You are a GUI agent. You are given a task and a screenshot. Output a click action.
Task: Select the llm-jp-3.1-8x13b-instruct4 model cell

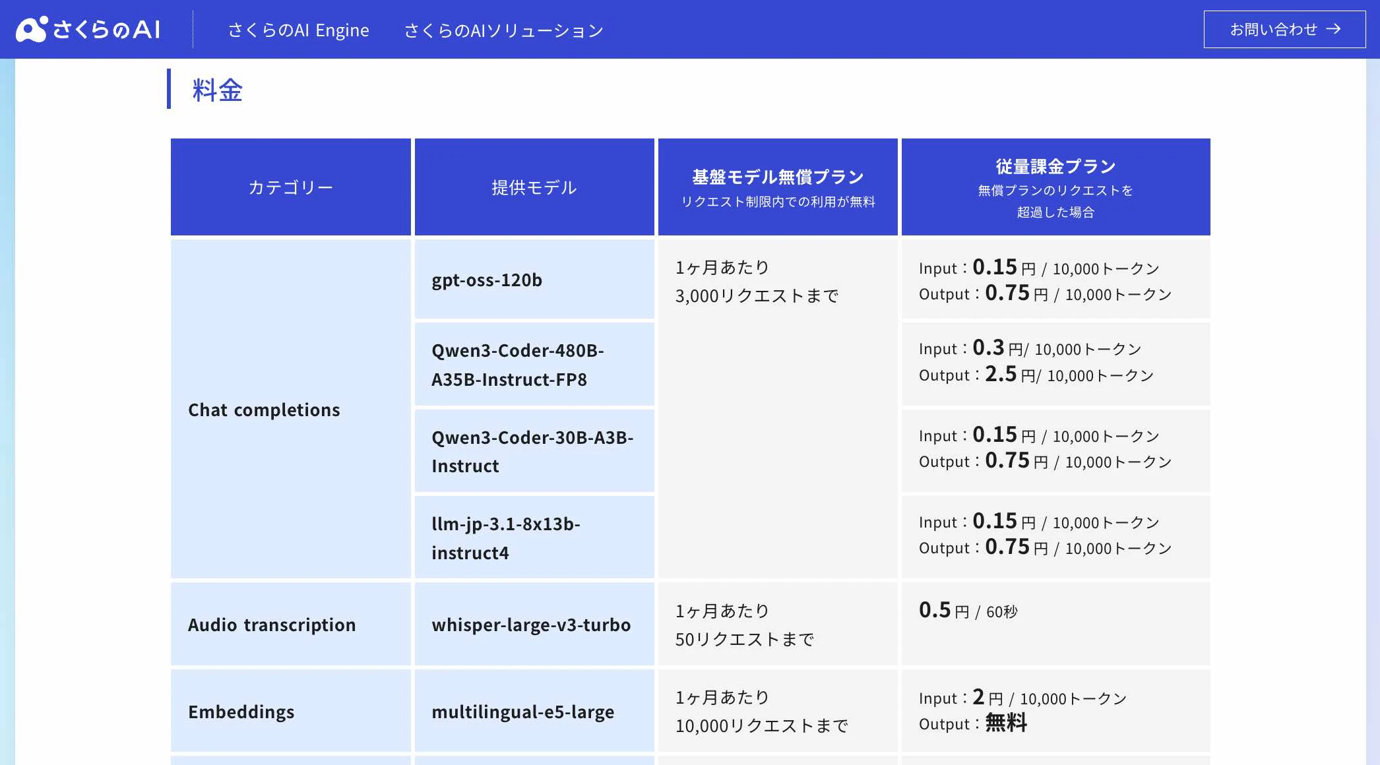tap(534, 537)
